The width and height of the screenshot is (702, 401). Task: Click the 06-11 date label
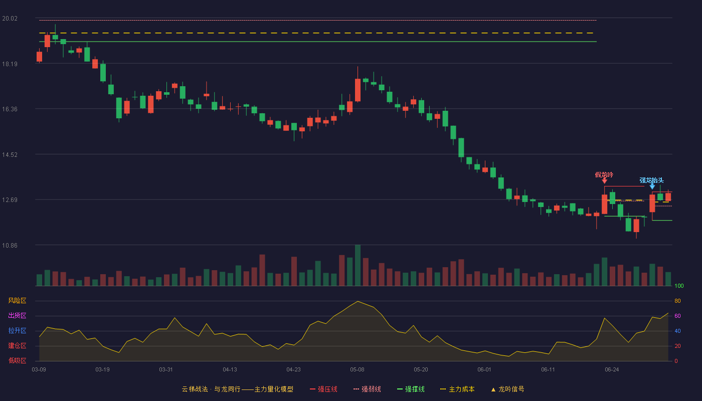pyautogui.click(x=548, y=369)
